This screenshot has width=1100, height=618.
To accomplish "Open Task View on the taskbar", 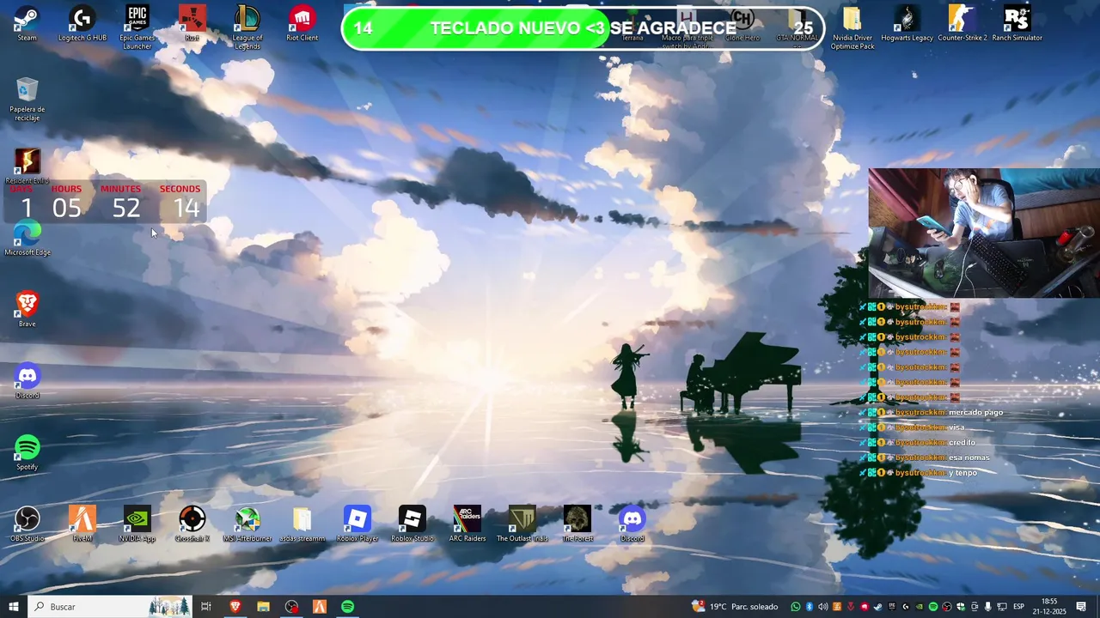I will pyautogui.click(x=206, y=607).
